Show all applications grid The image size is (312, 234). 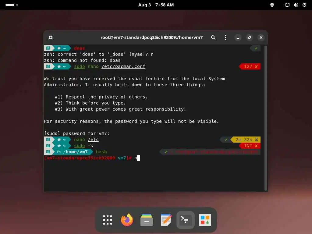108,220
